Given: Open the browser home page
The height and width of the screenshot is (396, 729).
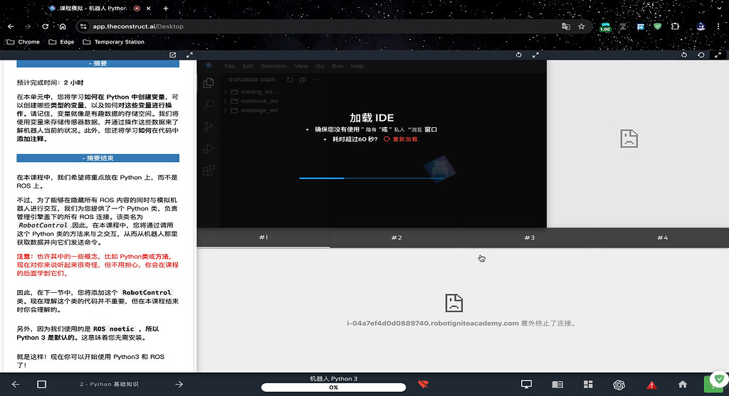Looking at the screenshot, I should [63, 26].
